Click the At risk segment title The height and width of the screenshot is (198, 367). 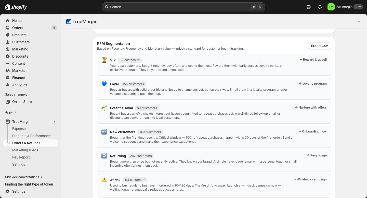coord(115,180)
